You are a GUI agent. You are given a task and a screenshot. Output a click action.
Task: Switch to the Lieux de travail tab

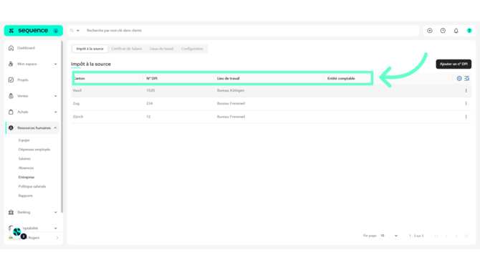coord(161,49)
